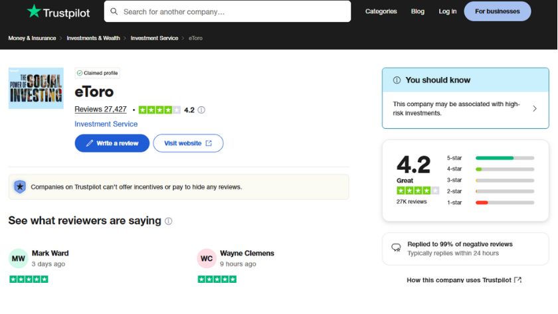The height and width of the screenshot is (314, 558).
Task: Click the shield star icon in notice banner
Action: point(20,187)
